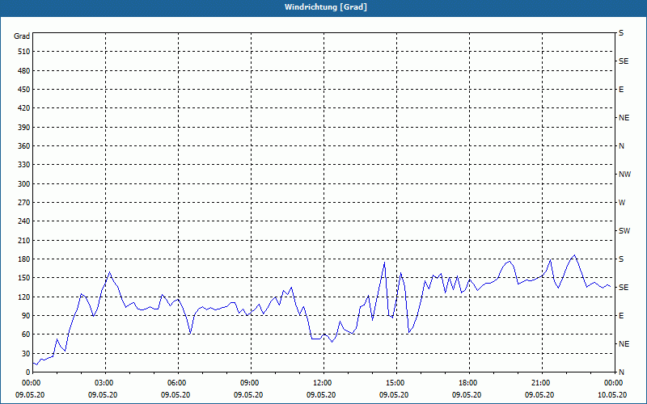
Task: Click the SW compass label
Action: (624, 231)
